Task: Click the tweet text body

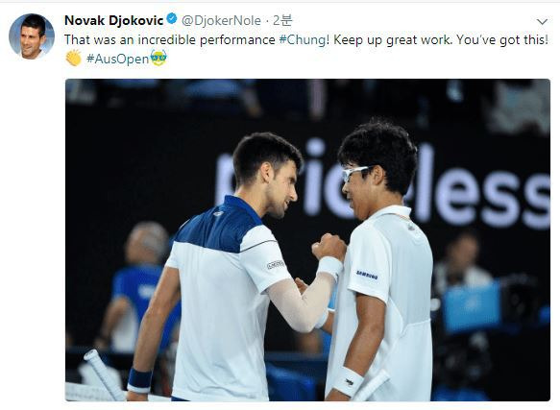Action: pos(306,49)
